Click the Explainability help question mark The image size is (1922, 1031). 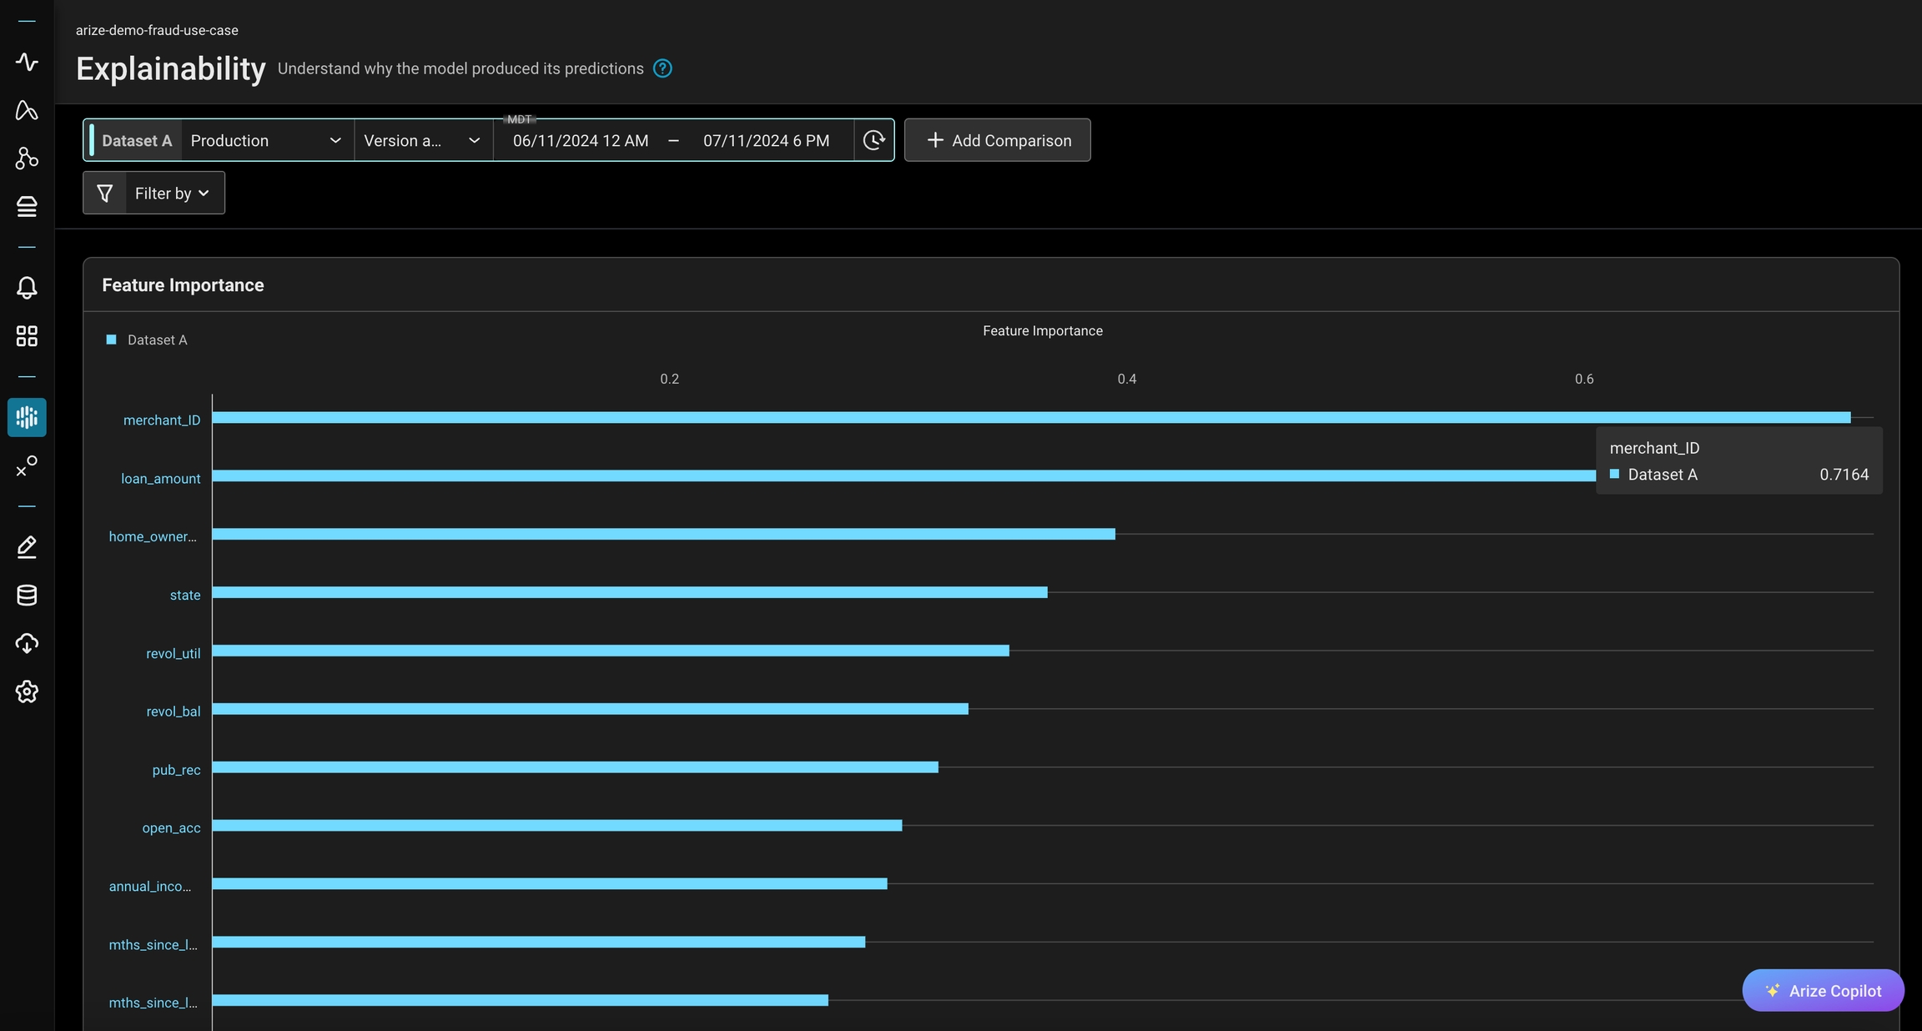662,68
